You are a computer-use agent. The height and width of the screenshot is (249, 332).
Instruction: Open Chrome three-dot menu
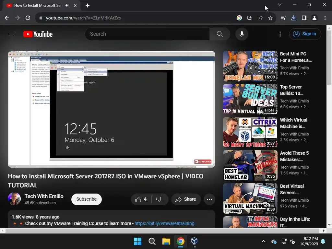pyautogui.click(x=325, y=18)
